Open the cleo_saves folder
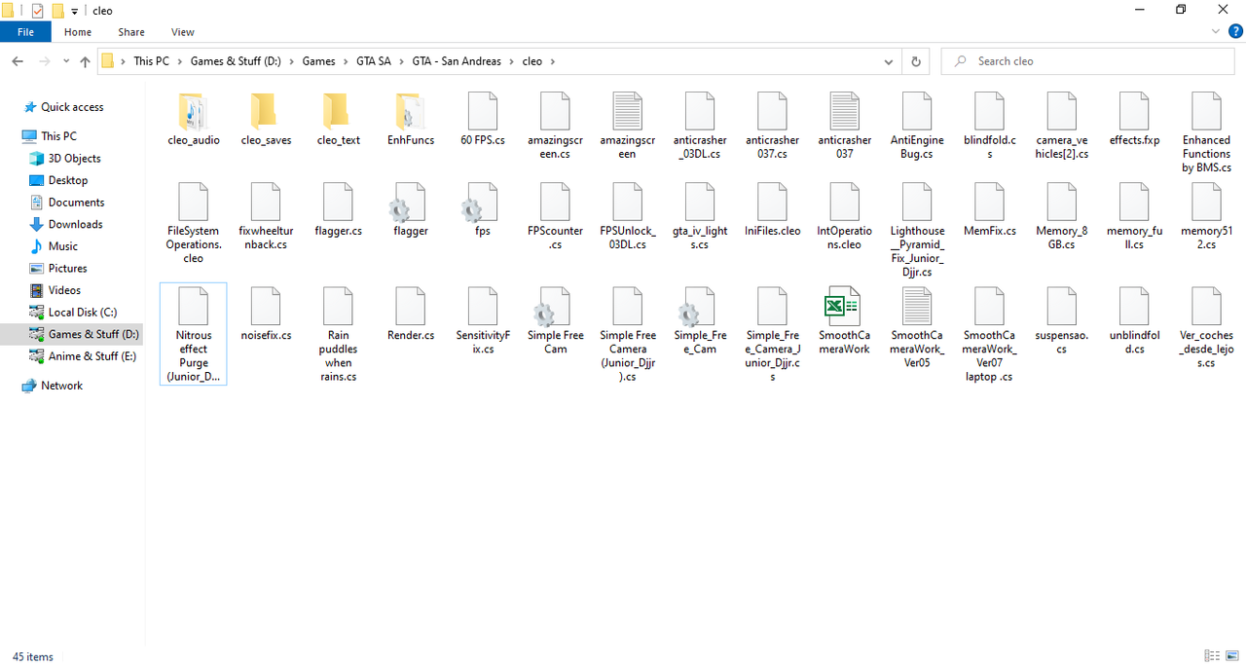This screenshot has height=667, width=1246. (266, 119)
